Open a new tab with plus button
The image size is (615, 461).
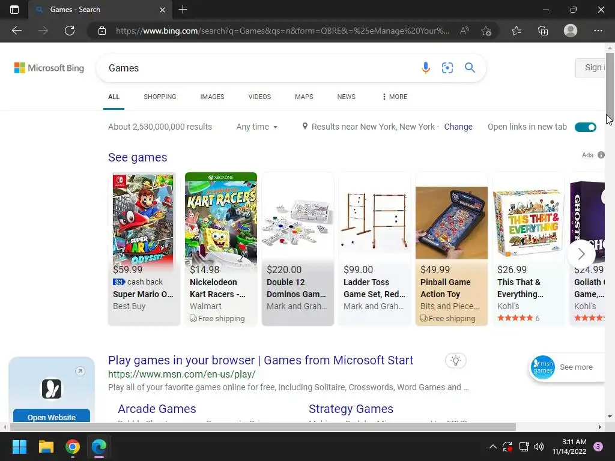[183, 10]
